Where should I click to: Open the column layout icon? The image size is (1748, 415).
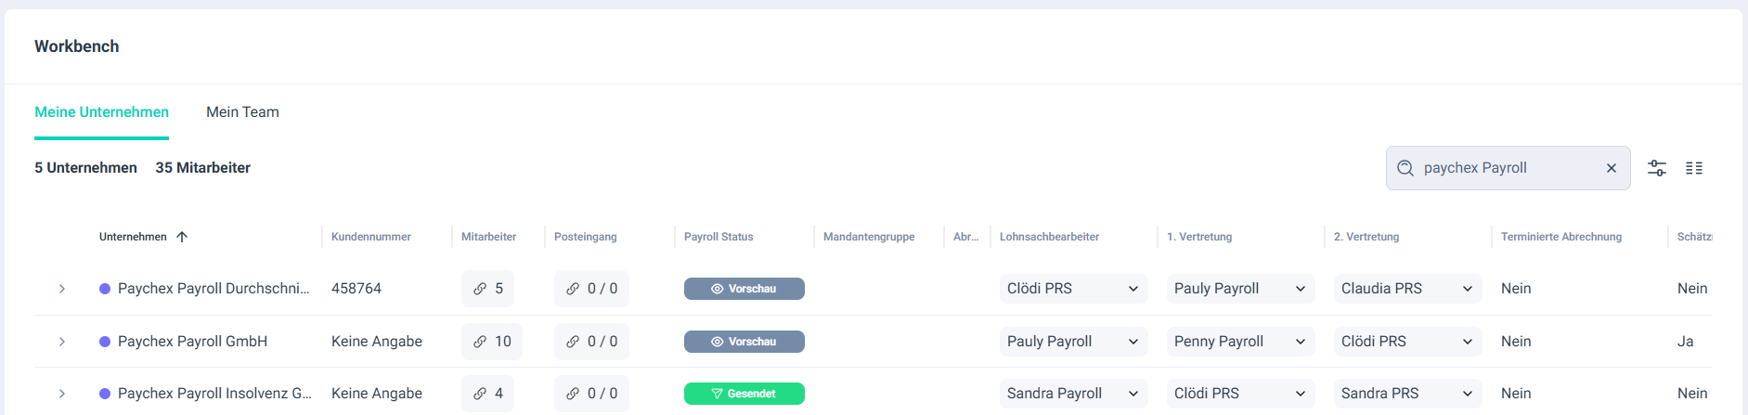click(x=1694, y=168)
